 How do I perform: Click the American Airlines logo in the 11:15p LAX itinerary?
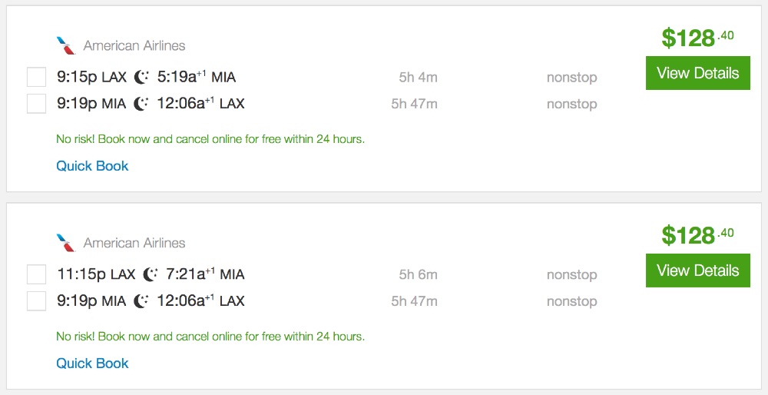[x=66, y=244]
